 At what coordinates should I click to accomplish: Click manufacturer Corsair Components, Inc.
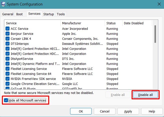pos(80,39)
